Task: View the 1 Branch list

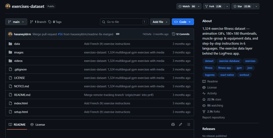Action: click(38, 22)
